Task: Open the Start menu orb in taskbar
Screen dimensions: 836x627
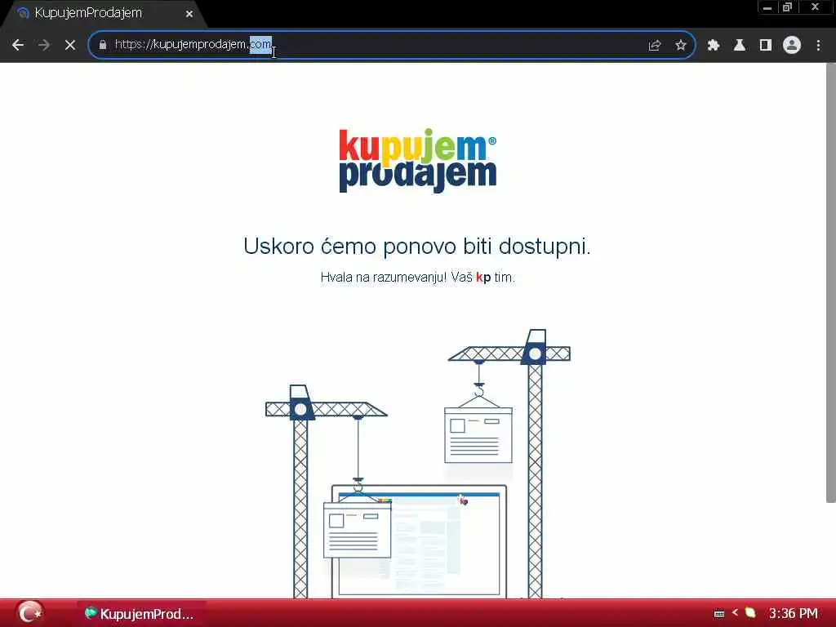Action: tap(30, 612)
